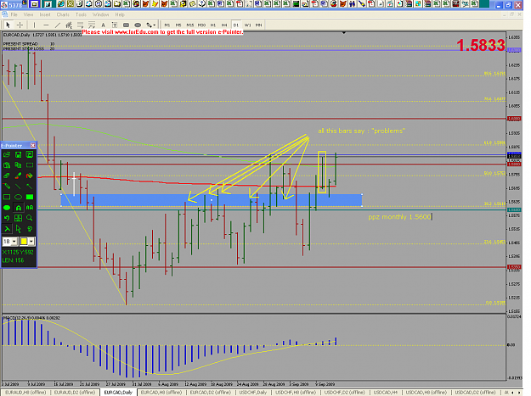Click e-Pointer save disk icon
531x396 pixels.
point(19,154)
